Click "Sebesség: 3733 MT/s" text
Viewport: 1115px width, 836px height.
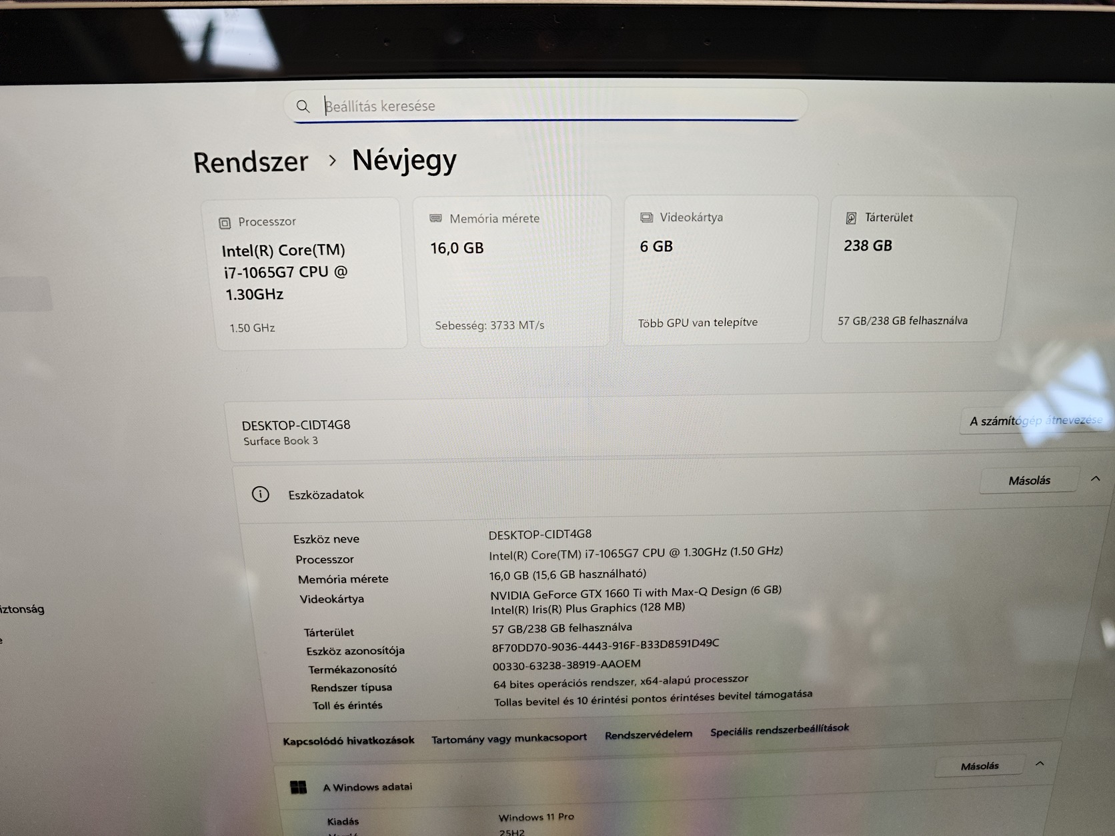489,325
